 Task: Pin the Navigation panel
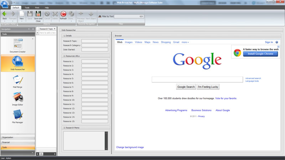[29, 29]
